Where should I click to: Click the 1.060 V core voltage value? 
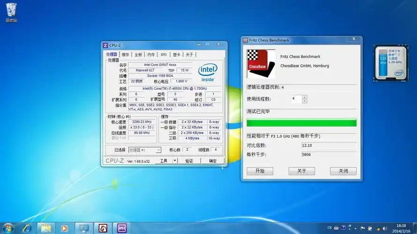pyautogui.click(x=181, y=81)
